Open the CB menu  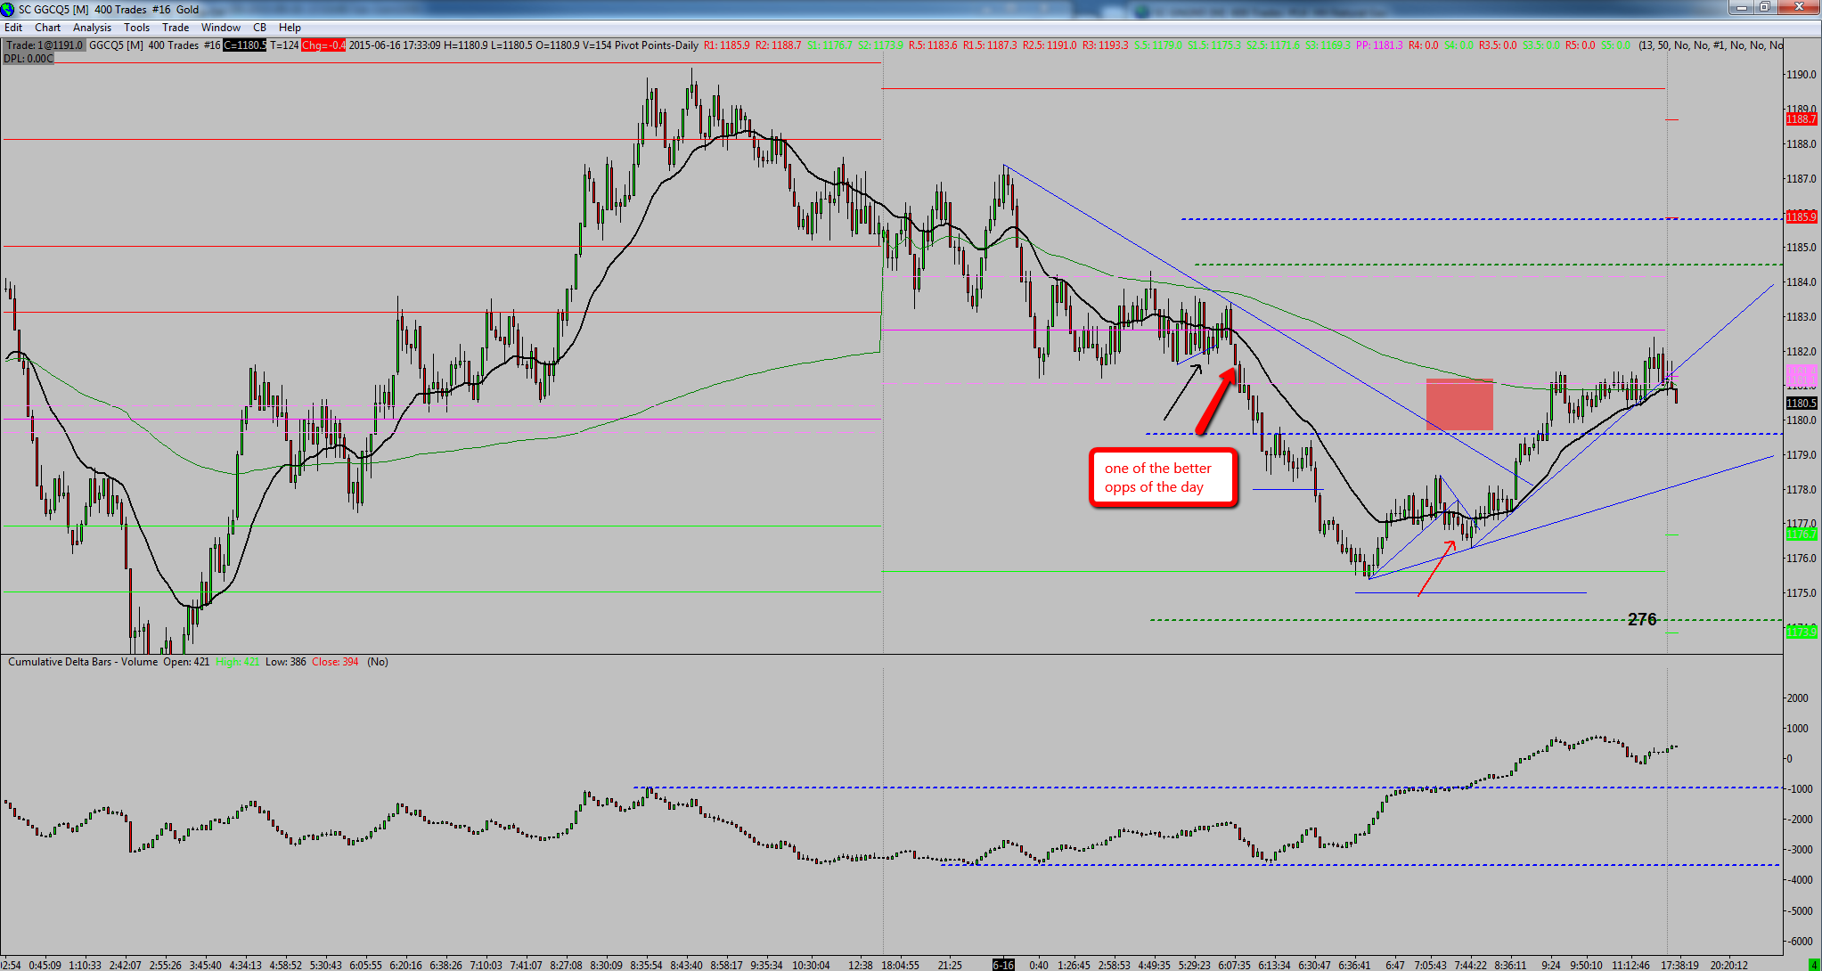[259, 28]
